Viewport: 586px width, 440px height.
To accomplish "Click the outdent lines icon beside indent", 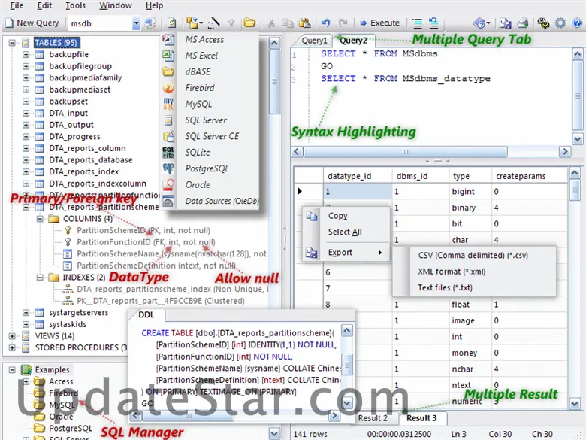I will 433,23.
